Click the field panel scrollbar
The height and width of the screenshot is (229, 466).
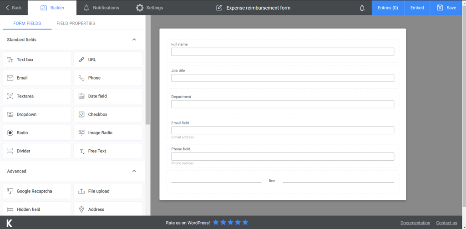pos(148,70)
